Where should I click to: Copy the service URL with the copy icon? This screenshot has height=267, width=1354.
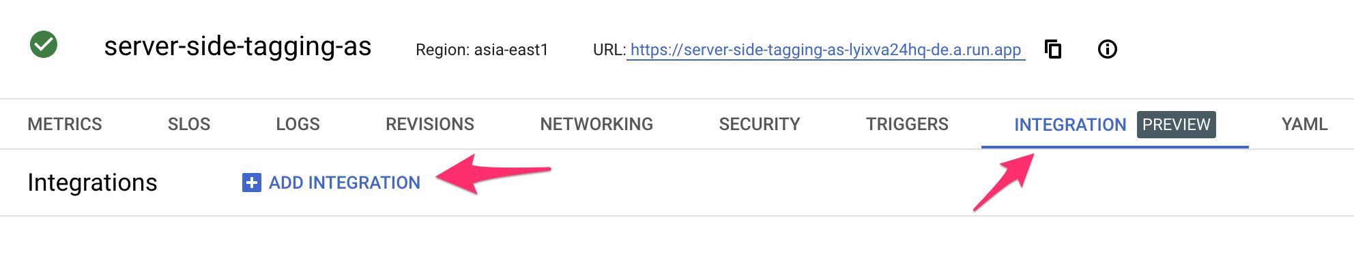(x=1053, y=49)
